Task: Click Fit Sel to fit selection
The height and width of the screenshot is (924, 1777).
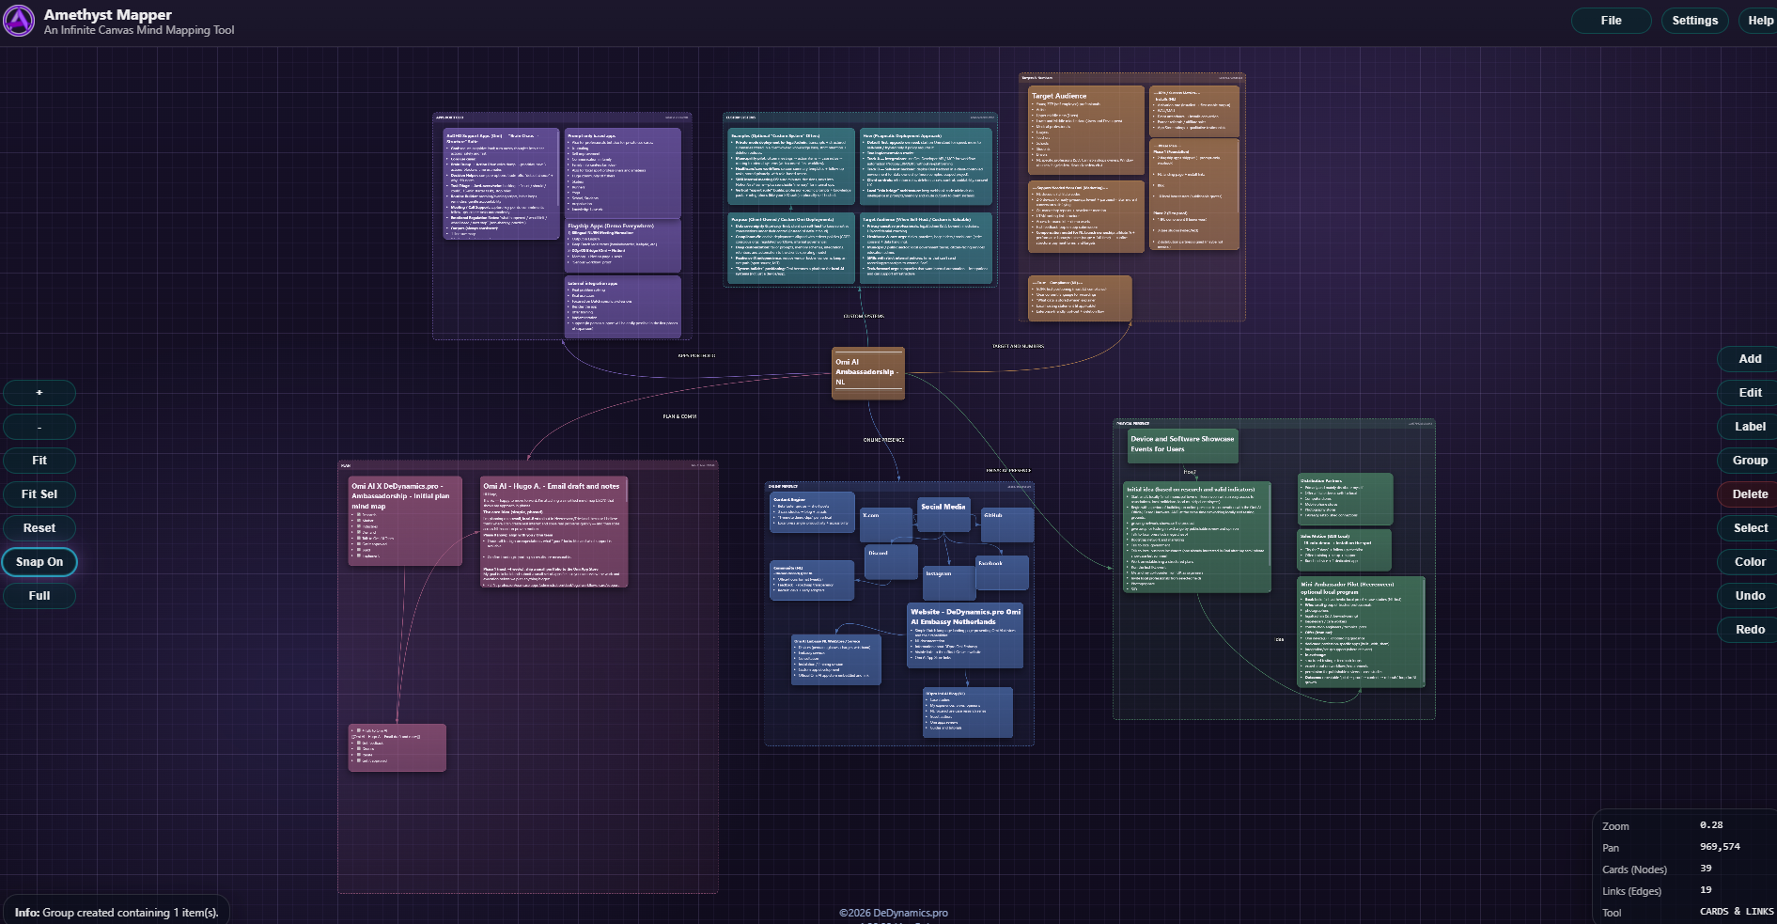Action: (x=39, y=494)
